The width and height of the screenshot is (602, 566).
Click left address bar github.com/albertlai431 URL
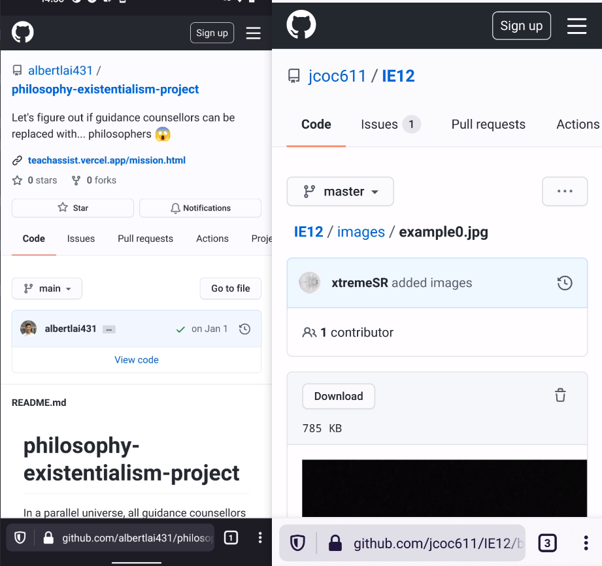click(x=137, y=538)
